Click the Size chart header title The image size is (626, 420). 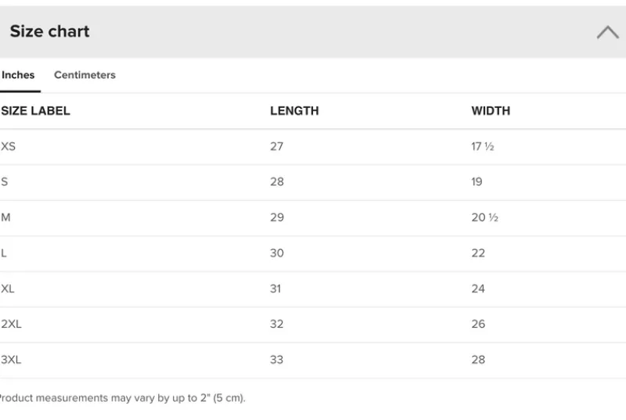[x=49, y=31]
